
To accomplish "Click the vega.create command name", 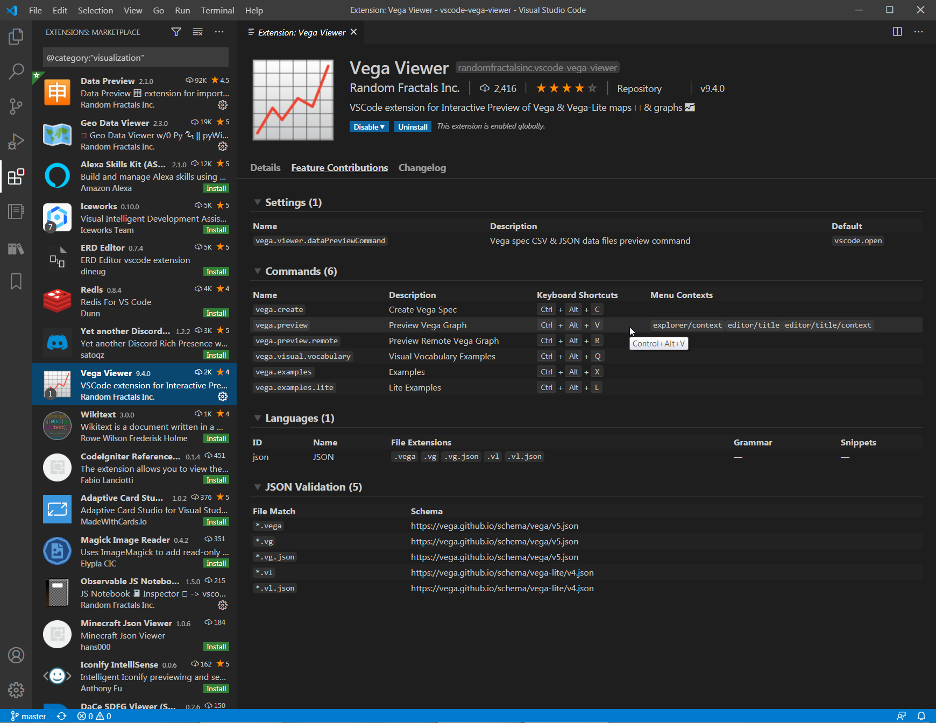I will tap(279, 309).
